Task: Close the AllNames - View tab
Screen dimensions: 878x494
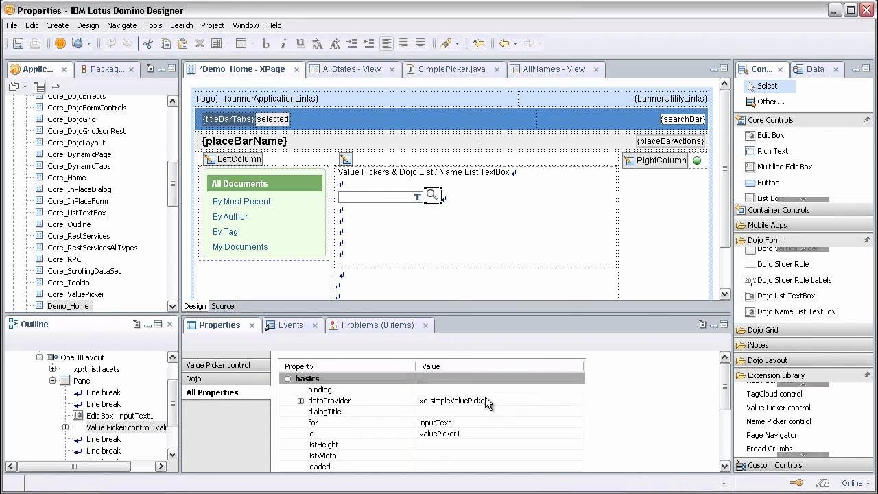Action: point(597,69)
